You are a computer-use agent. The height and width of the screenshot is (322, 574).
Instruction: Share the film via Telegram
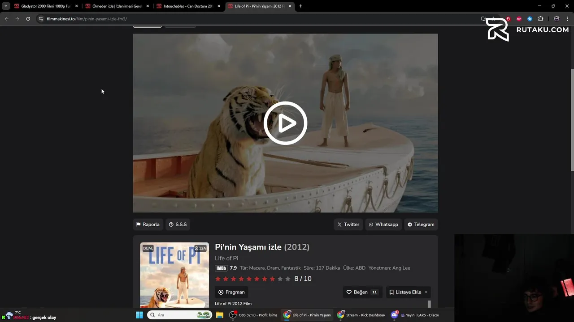[x=421, y=225]
